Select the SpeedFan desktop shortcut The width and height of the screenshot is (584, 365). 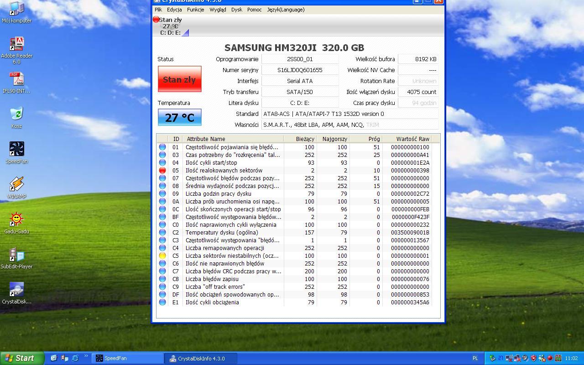click(16, 152)
